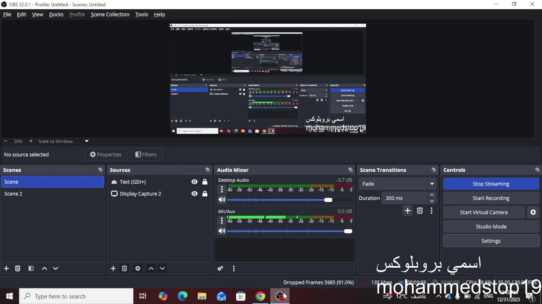Open scene filters icon in the Scenes toolbar
Image resolution: width=542 pixels, height=304 pixels.
point(31,269)
